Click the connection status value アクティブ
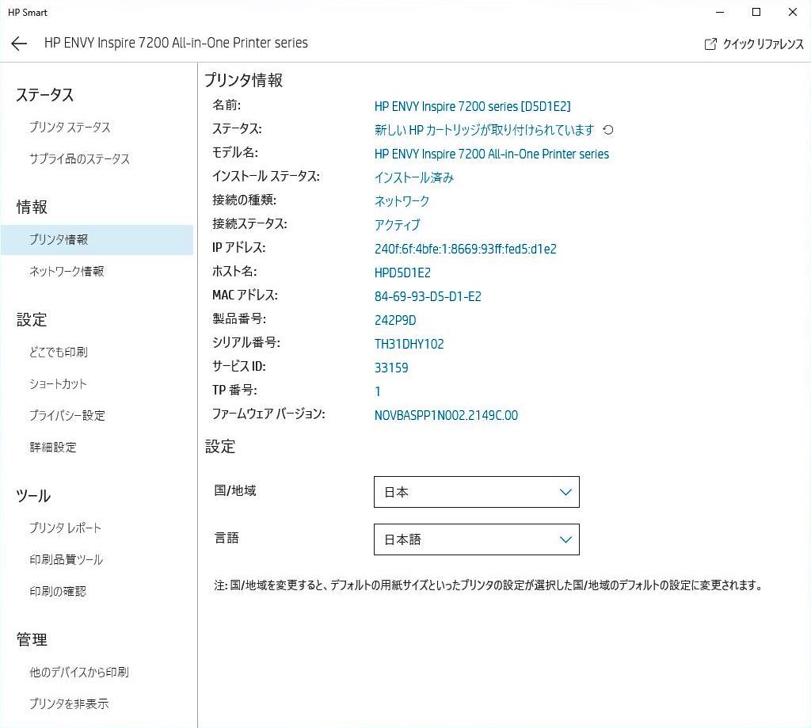The width and height of the screenshot is (811, 728). [398, 225]
